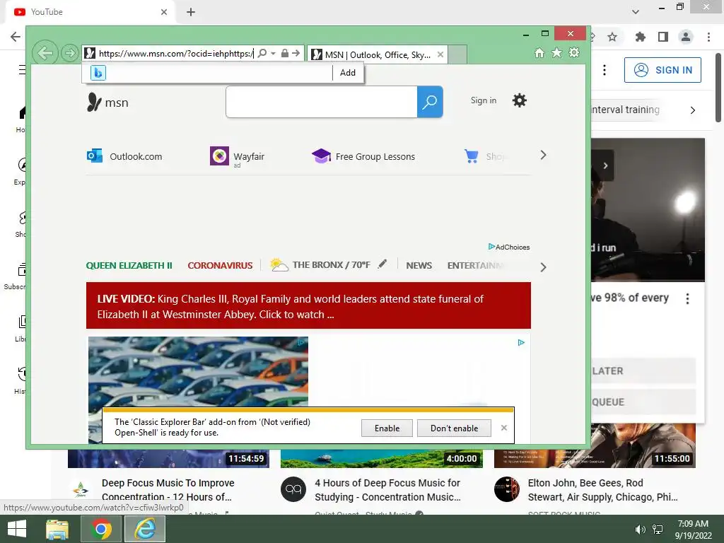Click the lock security icon in IE

click(285, 53)
